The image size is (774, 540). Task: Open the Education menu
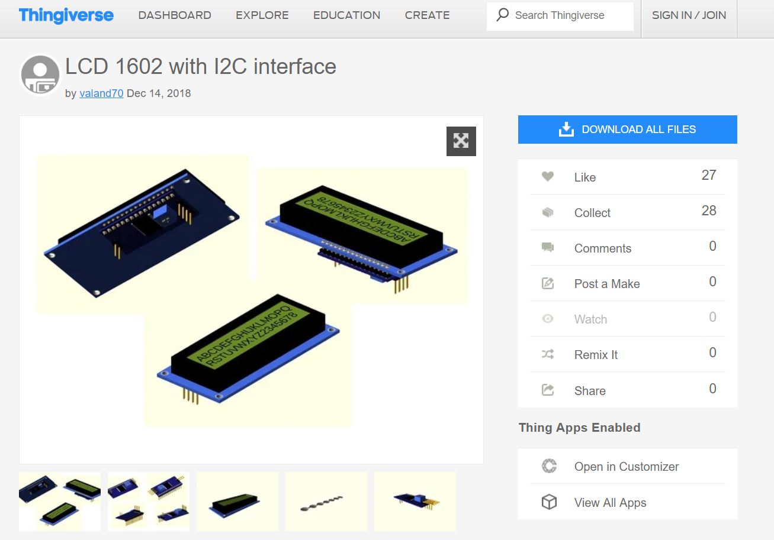pyautogui.click(x=347, y=15)
